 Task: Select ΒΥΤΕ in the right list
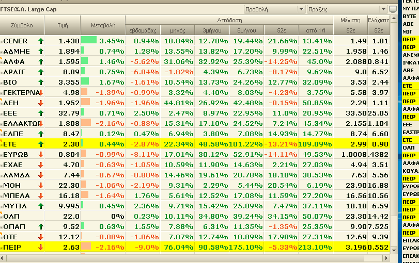coord(409,17)
